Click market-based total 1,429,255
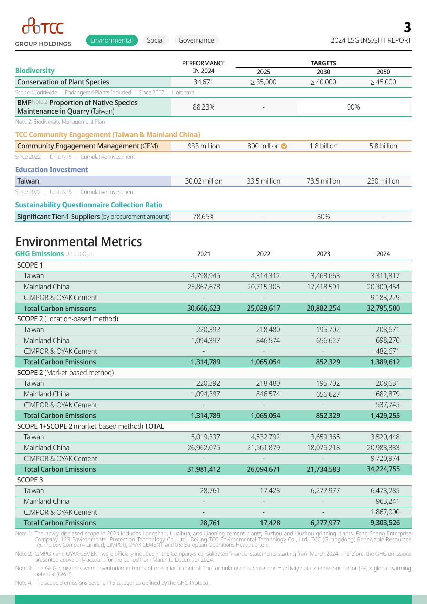The width and height of the screenshot is (427, 604). coord(385,416)
